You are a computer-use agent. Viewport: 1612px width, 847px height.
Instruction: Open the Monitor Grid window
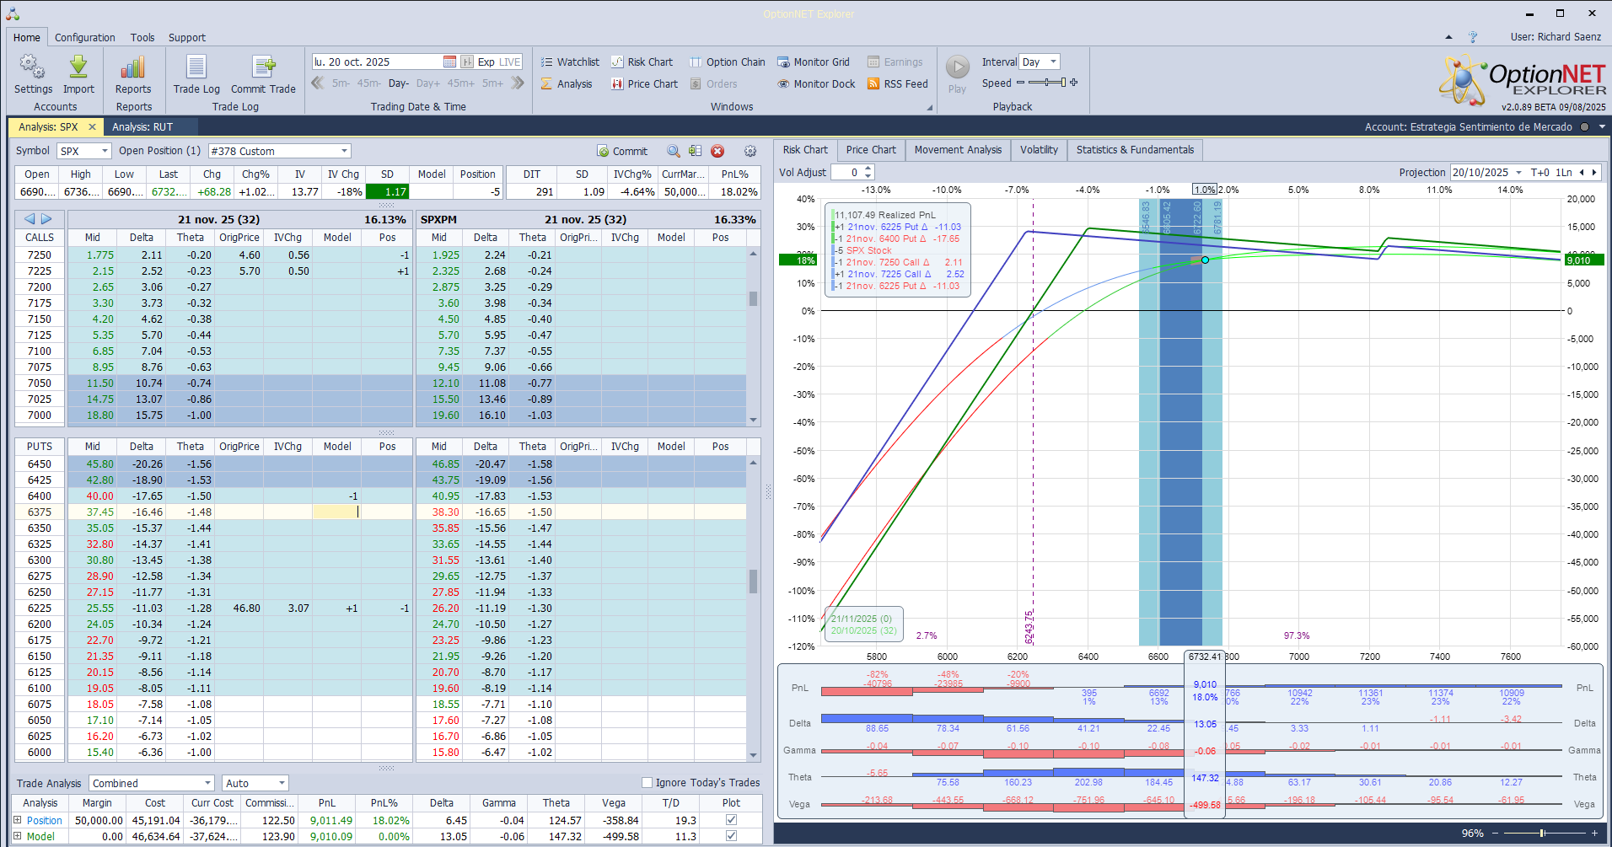813,62
